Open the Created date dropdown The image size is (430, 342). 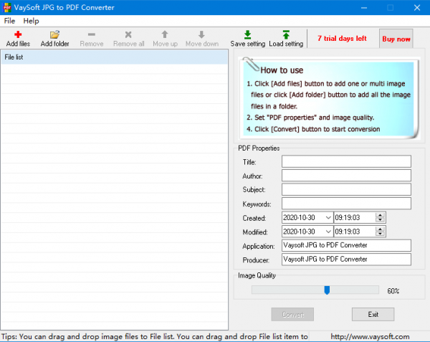click(x=328, y=217)
